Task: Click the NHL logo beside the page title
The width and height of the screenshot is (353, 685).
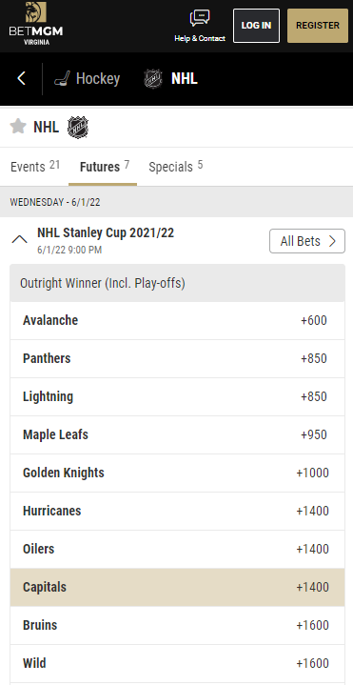Action: 78,128
